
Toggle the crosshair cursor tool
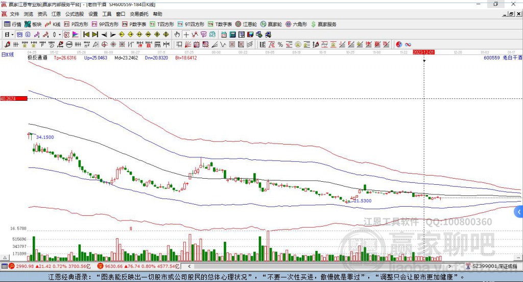point(186,35)
